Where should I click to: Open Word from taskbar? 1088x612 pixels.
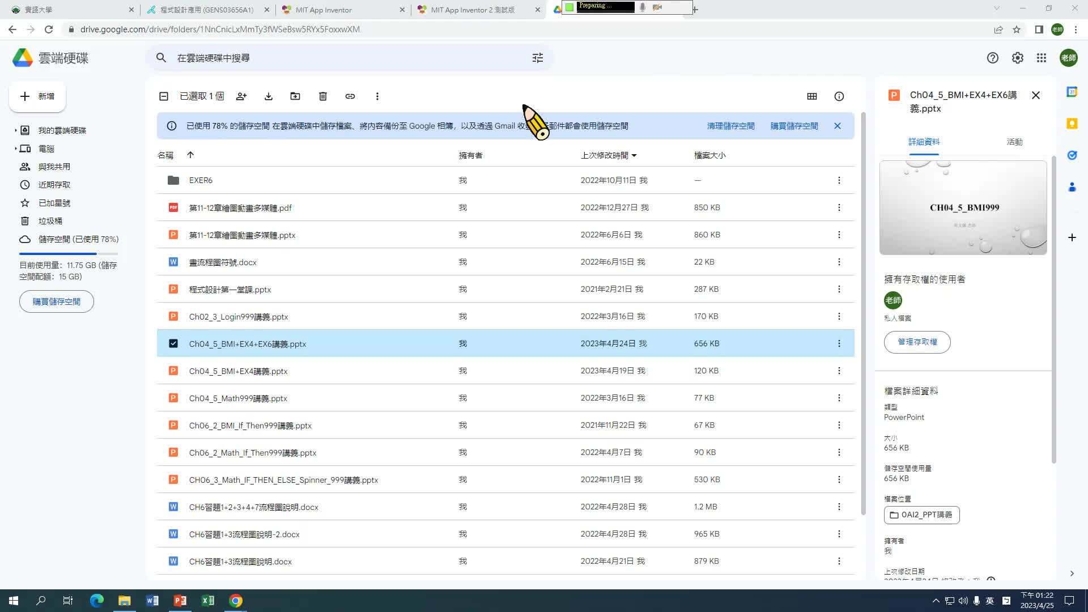coord(152,601)
